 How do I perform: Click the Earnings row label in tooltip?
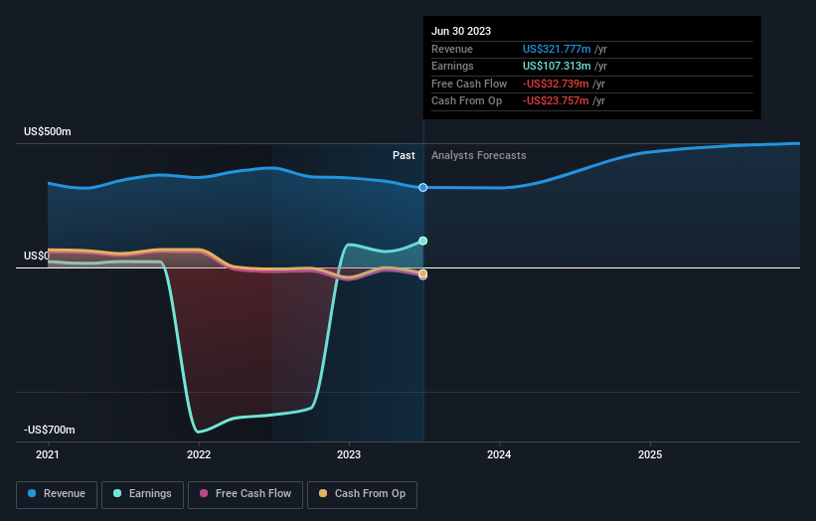pos(453,66)
